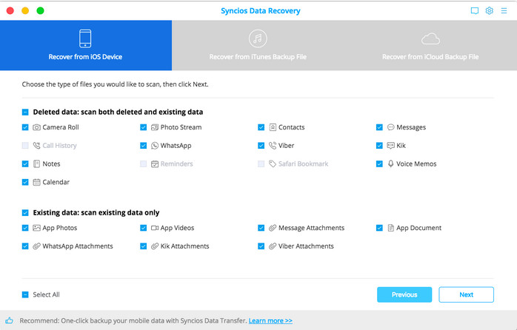Disable the Existing data group checkbox
Image resolution: width=517 pixels, height=330 pixels.
tap(25, 212)
